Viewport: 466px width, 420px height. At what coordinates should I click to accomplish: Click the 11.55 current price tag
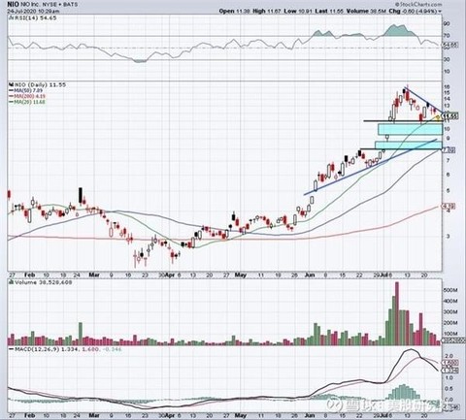pos(451,116)
